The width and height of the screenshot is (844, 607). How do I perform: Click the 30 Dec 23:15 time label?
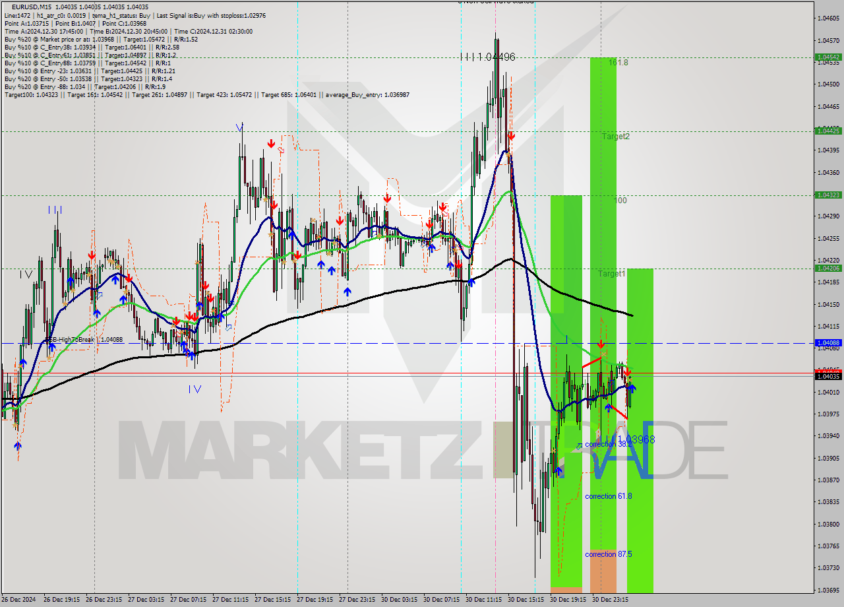tap(610, 600)
